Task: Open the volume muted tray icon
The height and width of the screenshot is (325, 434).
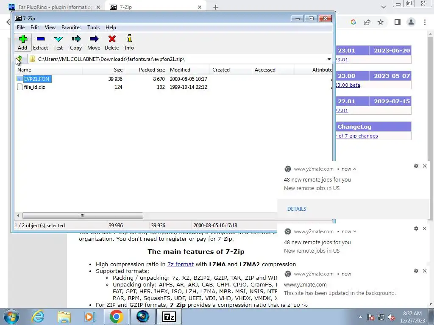Action: [x=391, y=317]
